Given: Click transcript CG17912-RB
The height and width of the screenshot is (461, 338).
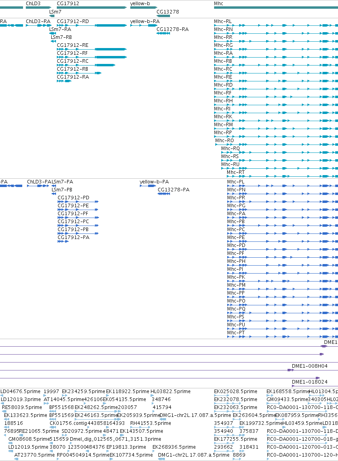Looking at the screenshot, I should pyautogui.click(x=72, y=69).
